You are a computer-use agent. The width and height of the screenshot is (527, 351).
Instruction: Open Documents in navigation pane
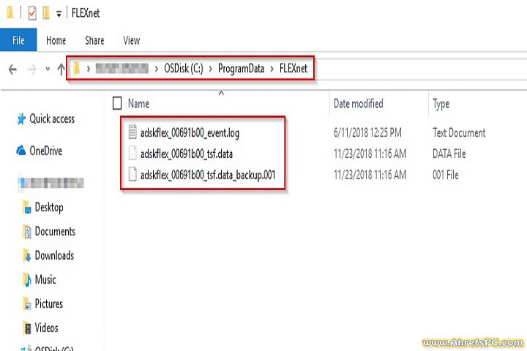pyautogui.click(x=55, y=231)
